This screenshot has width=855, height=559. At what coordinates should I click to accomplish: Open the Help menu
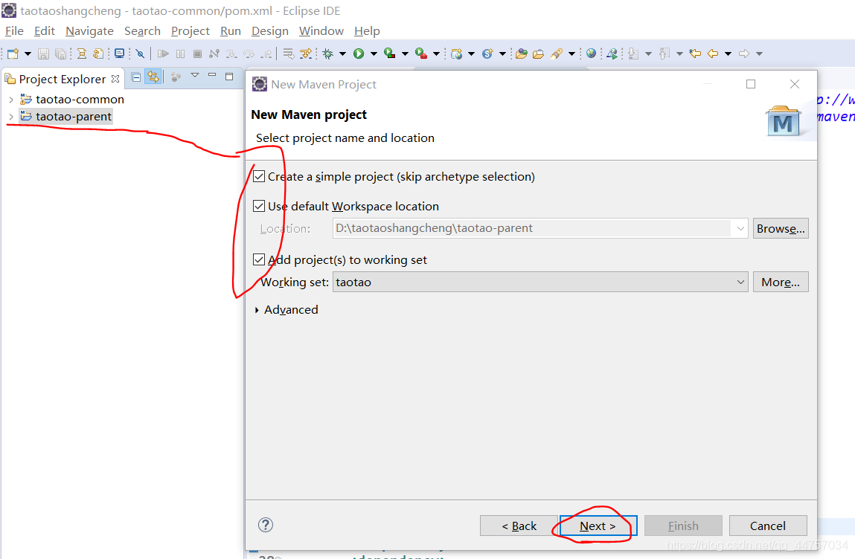point(366,31)
